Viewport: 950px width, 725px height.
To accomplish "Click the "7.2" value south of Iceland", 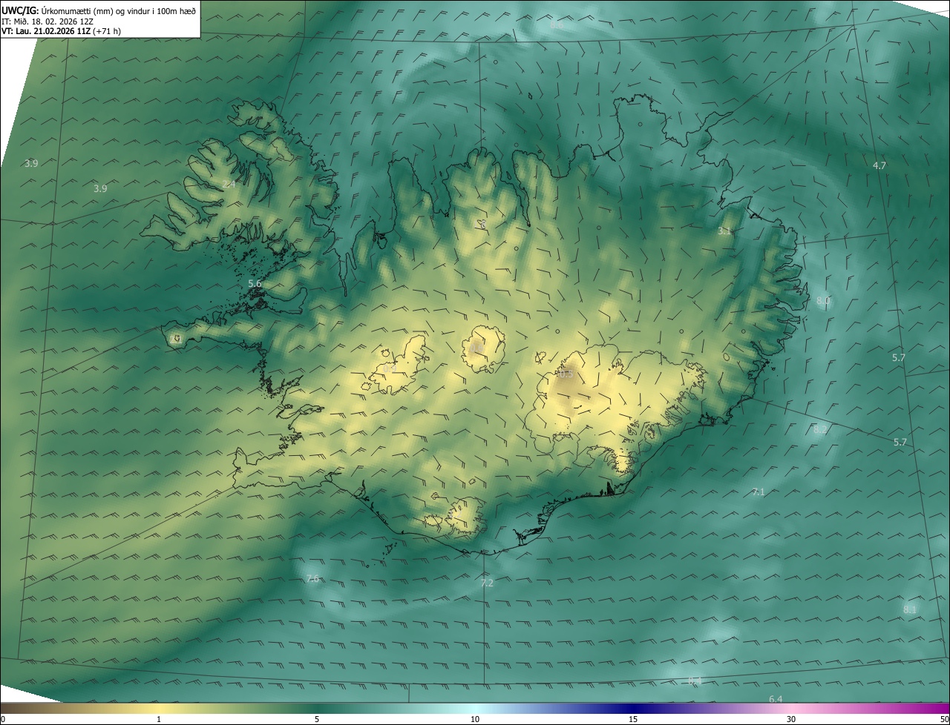I will (487, 583).
